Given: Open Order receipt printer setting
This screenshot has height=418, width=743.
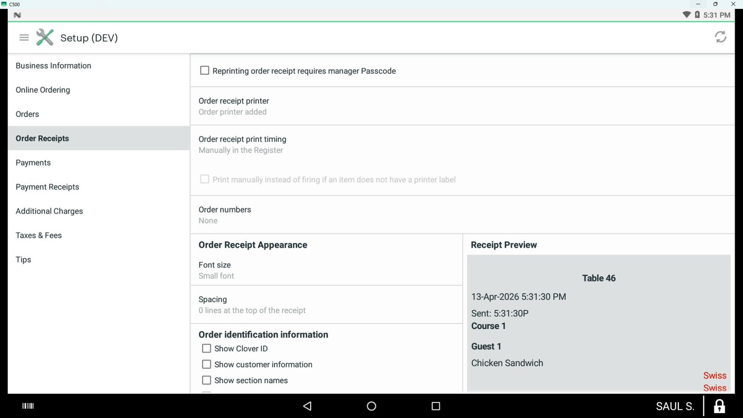Looking at the screenshot, I should (462, 106).
